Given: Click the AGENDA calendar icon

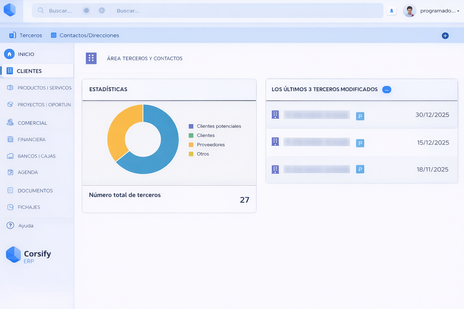Looking at the screenshot, I should tap(10, 172).
